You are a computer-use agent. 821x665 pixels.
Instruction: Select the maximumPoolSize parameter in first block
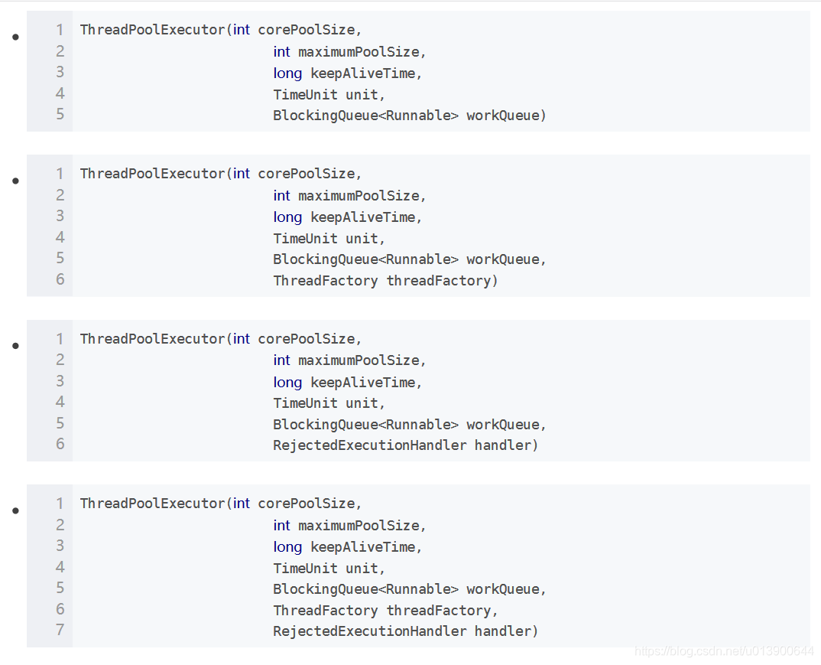pos(359,51)
